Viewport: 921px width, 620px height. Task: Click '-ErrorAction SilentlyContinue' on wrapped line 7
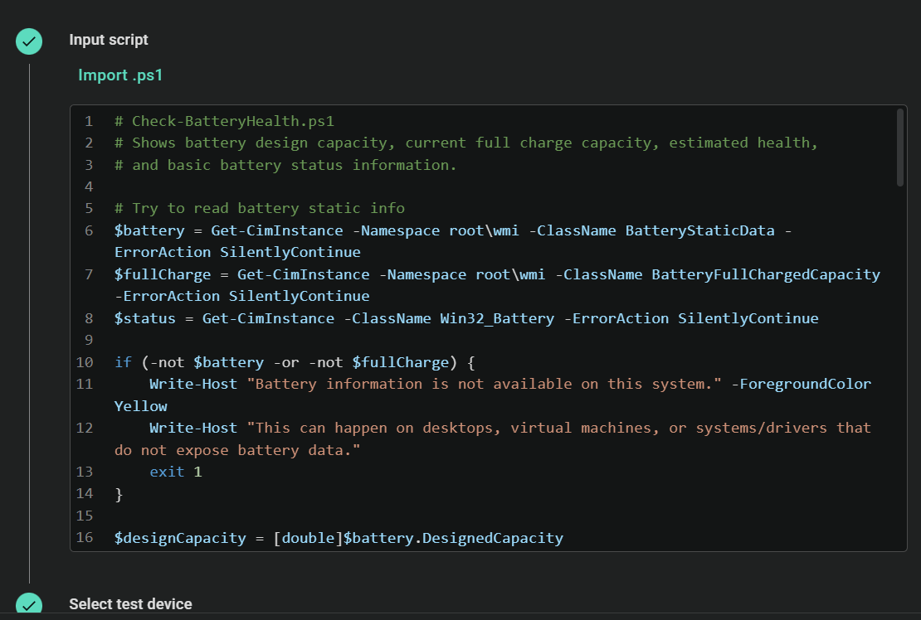pos(242,296)
